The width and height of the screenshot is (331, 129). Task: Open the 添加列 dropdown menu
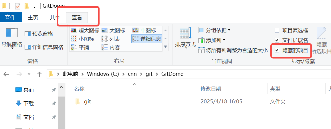click(212, 40)
